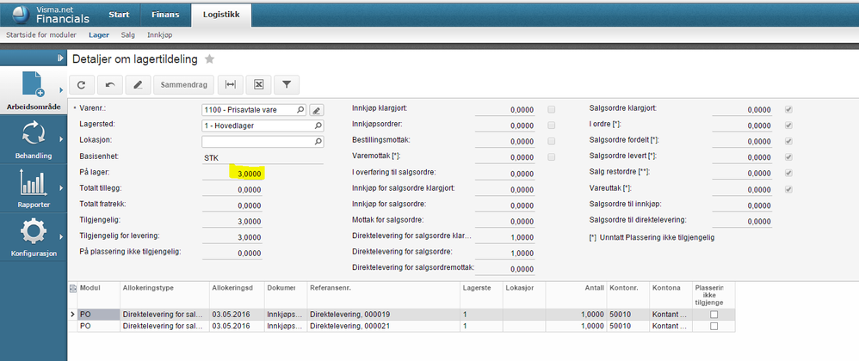Open the Rapporter sidebar icon

point(34,183)
